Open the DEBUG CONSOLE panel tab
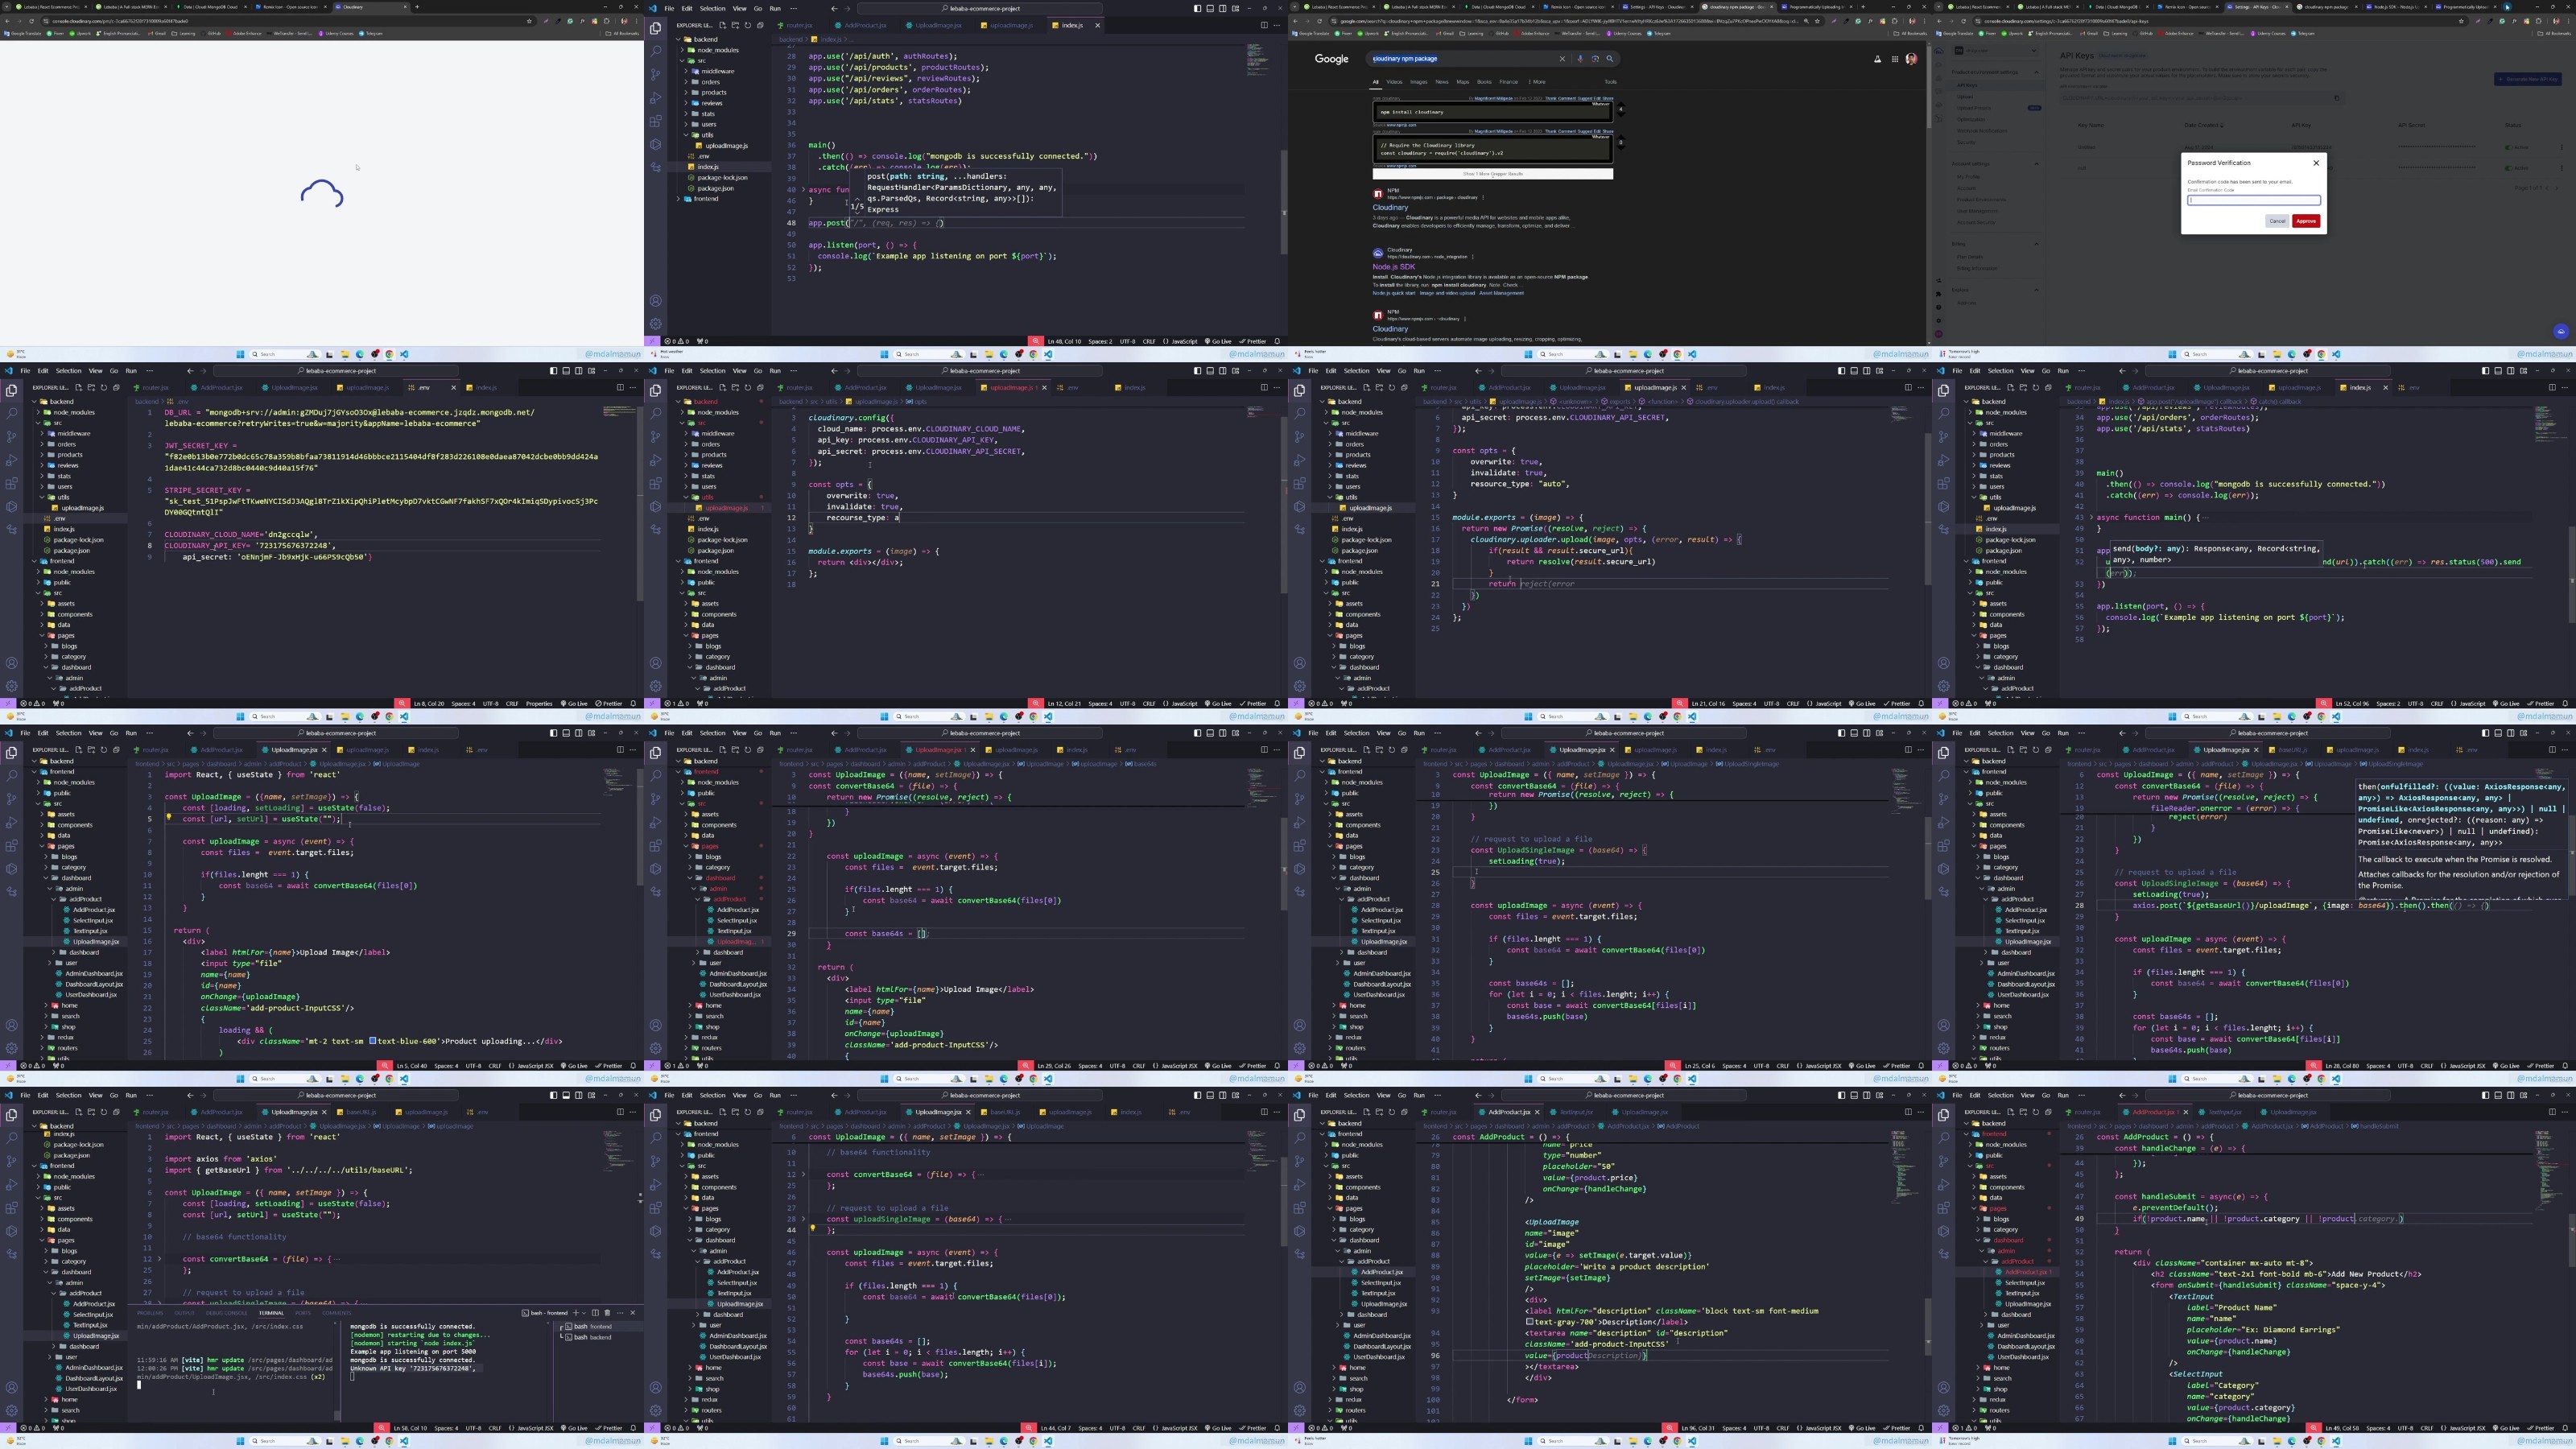This screenshot has height=1449, width=2576. (x=226, y=1313)
